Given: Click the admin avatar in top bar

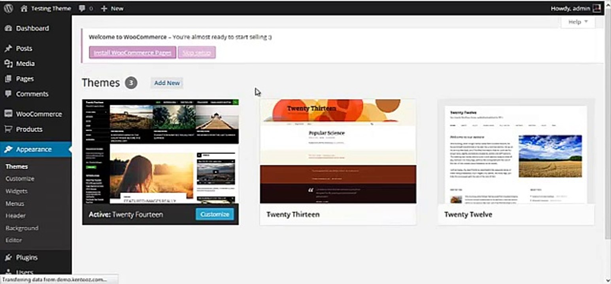Looking at the screenshot, I should click(x=596, y=8).
